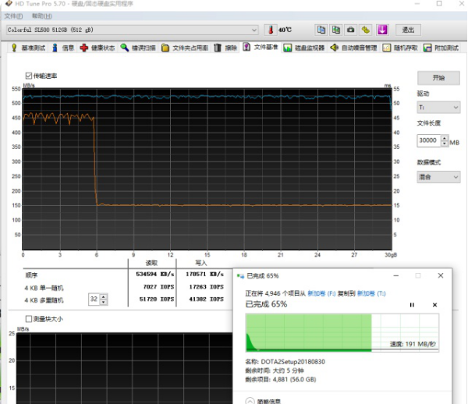Click the 开始 start button

pos(438,78)
